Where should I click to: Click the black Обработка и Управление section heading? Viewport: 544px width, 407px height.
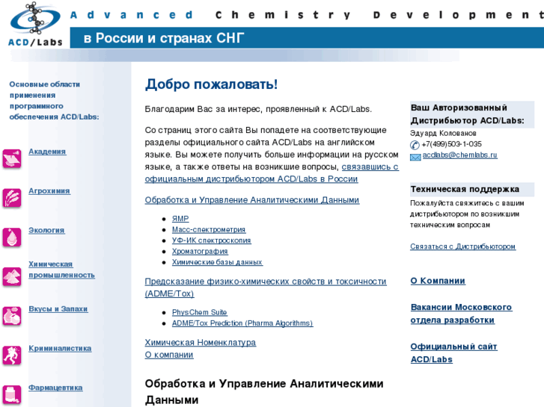point(263,392)
